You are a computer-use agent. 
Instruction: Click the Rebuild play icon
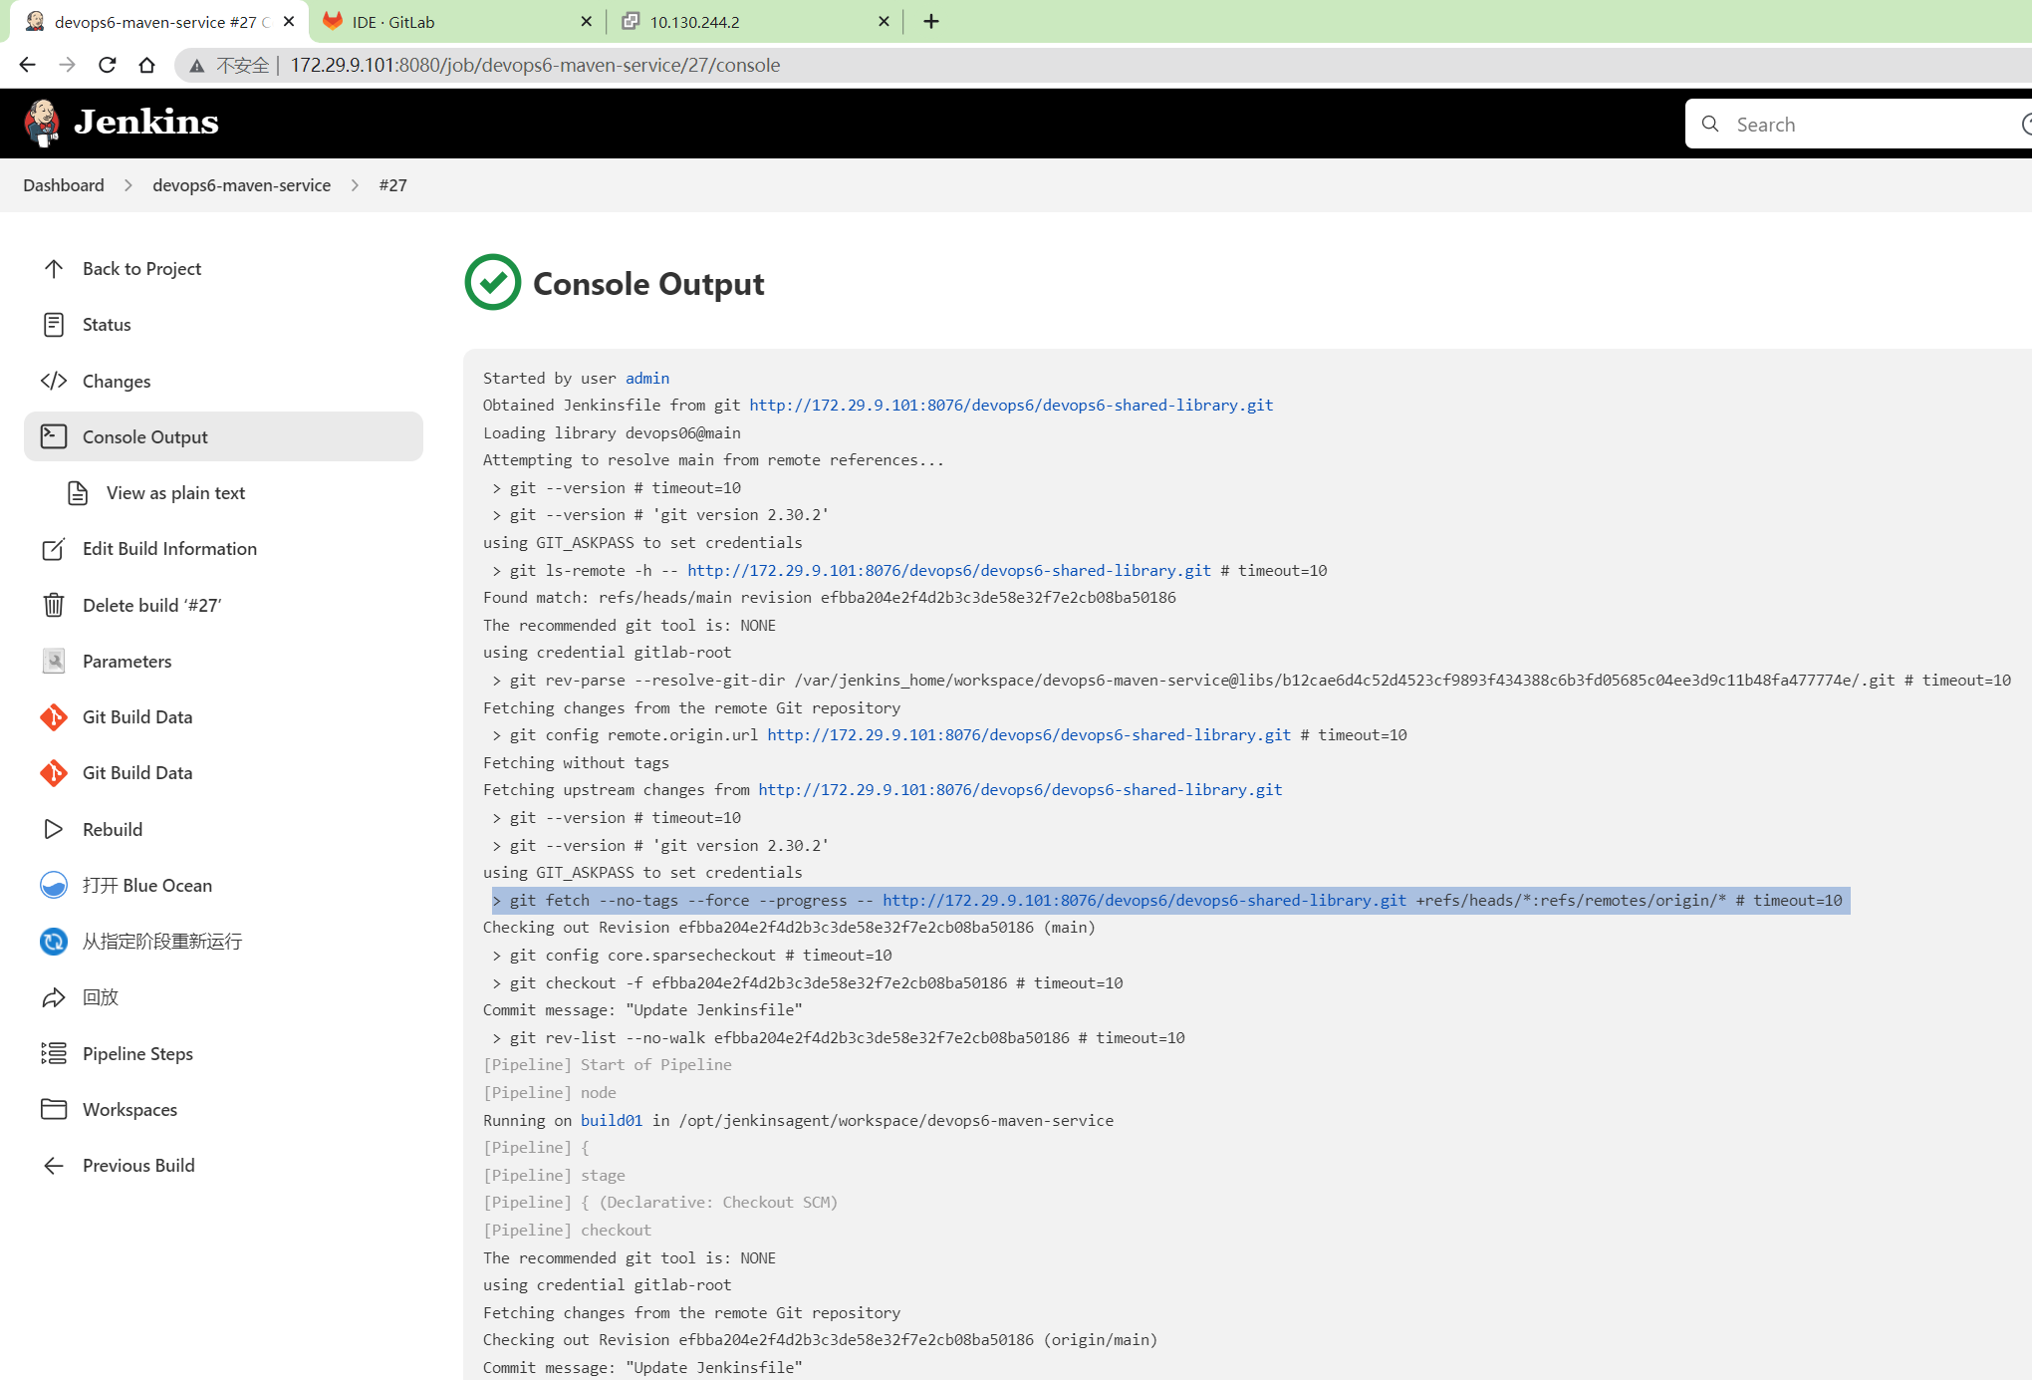[x=54, y=829]
